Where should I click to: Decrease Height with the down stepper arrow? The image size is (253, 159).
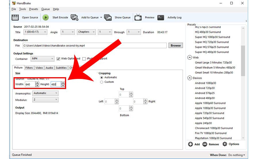coord(63,86)
